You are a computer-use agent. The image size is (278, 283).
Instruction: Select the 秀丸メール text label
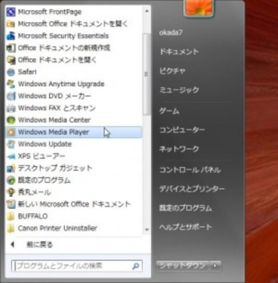[35, 192]
